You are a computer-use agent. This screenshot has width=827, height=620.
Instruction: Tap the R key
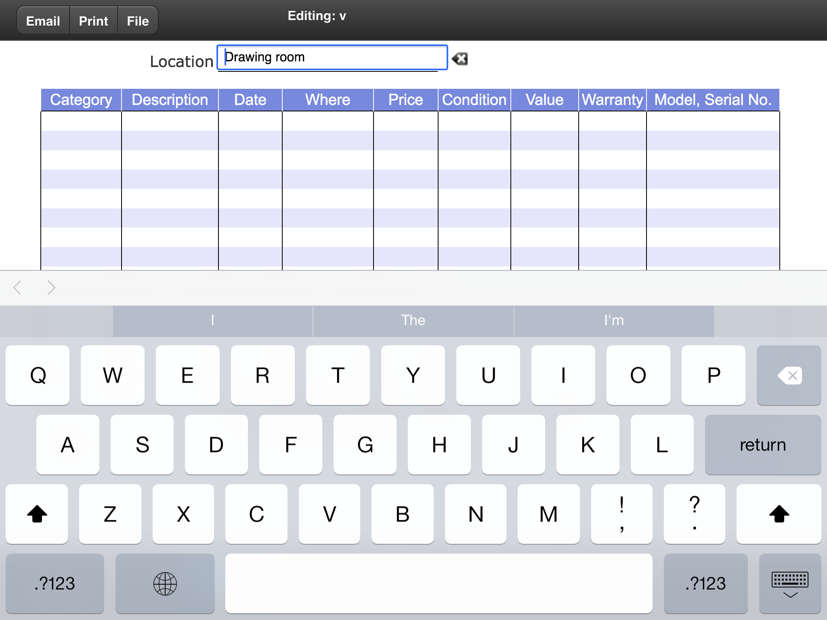point(263,375)
